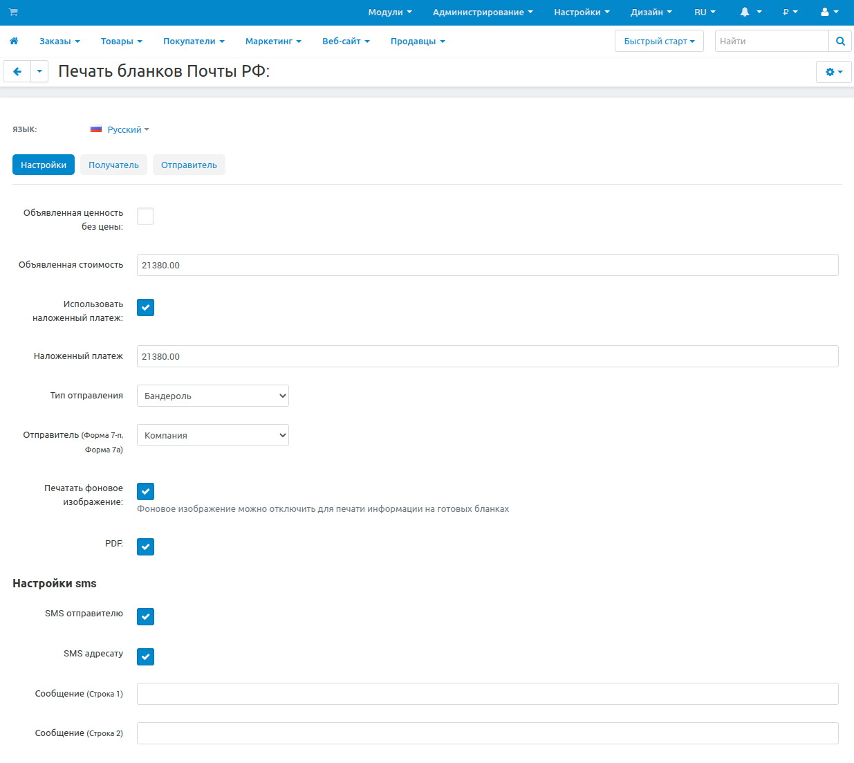Open the Настройки top menu
This screenshot has width=854, height=763.
point(582,12)
